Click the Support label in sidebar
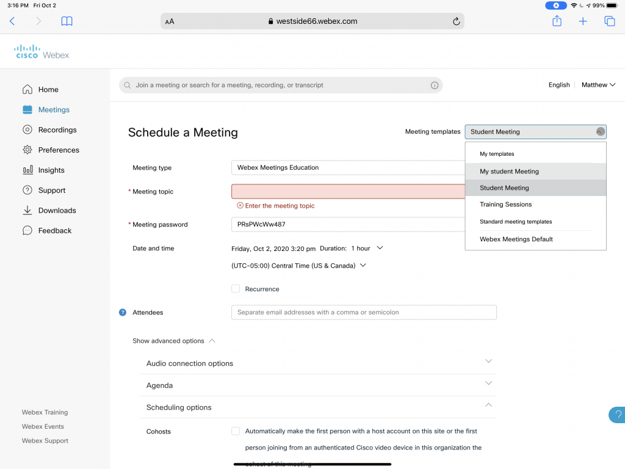Image resolution: width=625 pixels, height=469 pixels. pos(52,191)
